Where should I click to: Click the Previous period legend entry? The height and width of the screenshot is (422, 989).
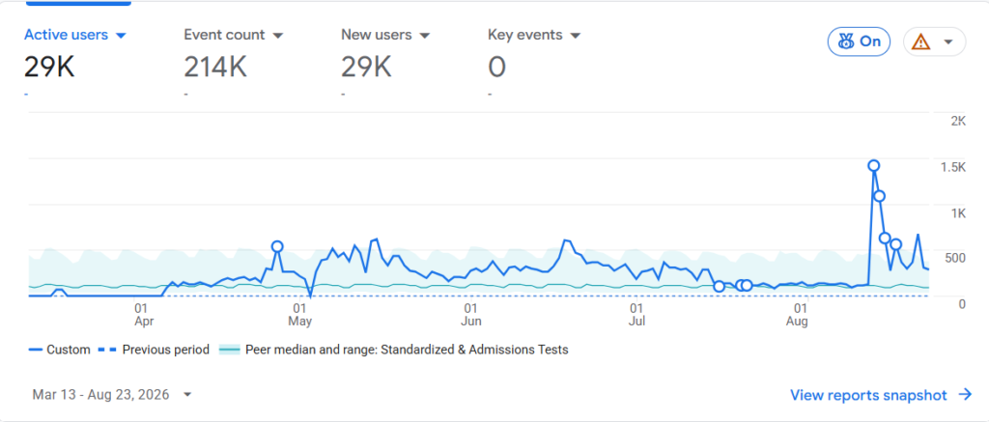pyautogui.click(x=154, y=350)
